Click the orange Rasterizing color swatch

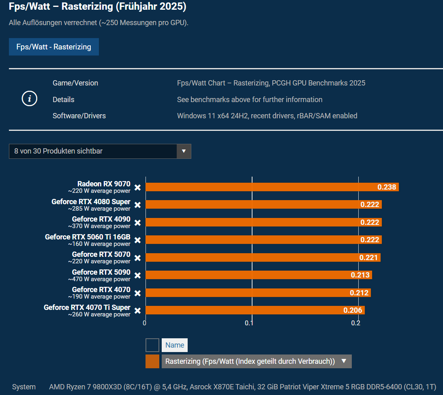point(152,361)
